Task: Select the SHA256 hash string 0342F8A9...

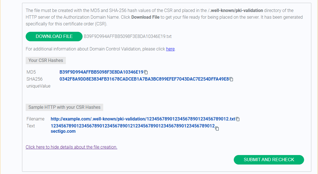Action: [144, 79]
